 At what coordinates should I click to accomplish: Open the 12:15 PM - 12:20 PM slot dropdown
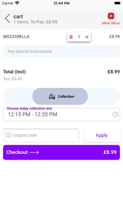coord(61,115)
